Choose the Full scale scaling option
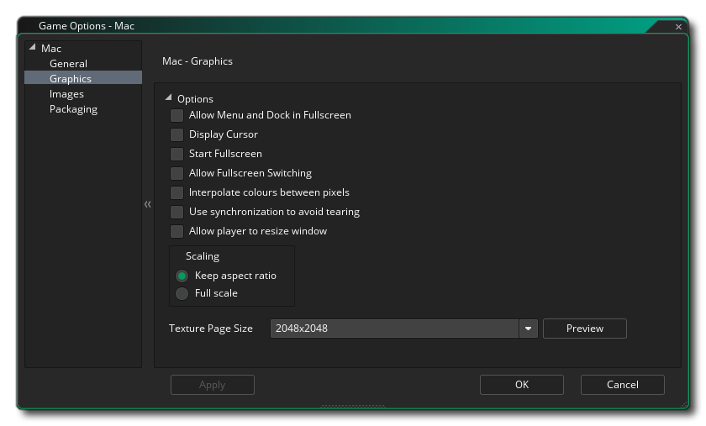This screenshot has width=706, height=426. 182,293
